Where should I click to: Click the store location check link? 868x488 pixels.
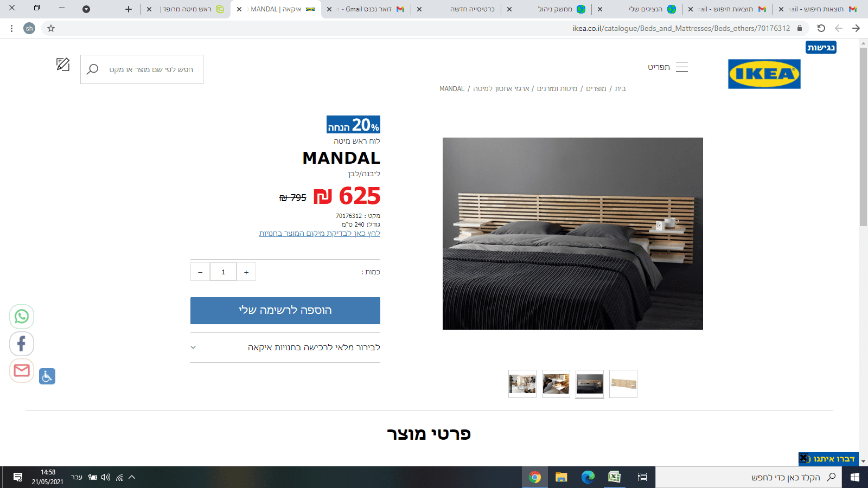[320, 234]
